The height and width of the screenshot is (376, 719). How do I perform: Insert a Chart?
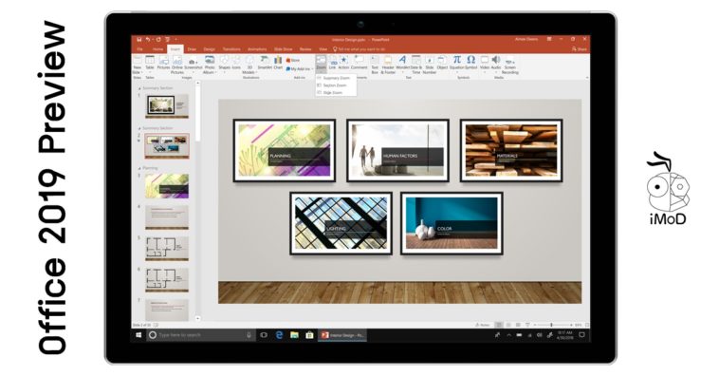[x=278, y=63]
